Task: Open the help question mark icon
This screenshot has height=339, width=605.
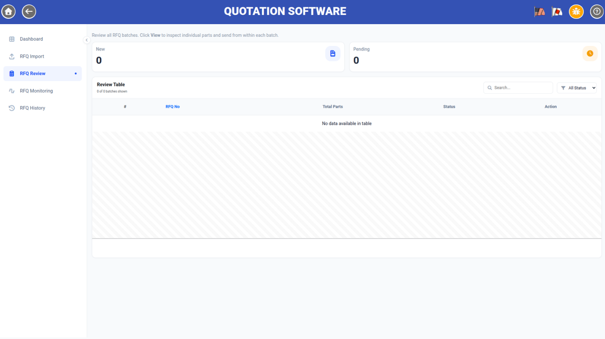Action: [597, 11]
